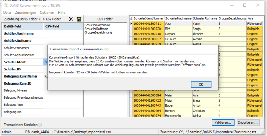Open the Hilfe menu
This screenshot has width=267, height=136.
[x=62, y=13]
